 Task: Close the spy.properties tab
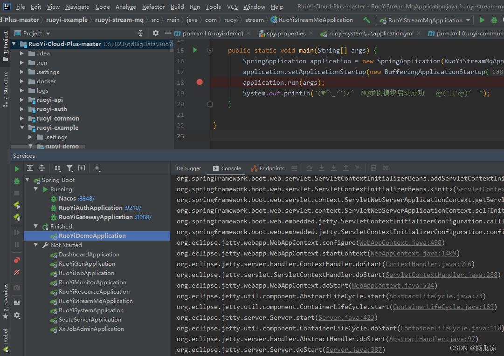[311, 33]
